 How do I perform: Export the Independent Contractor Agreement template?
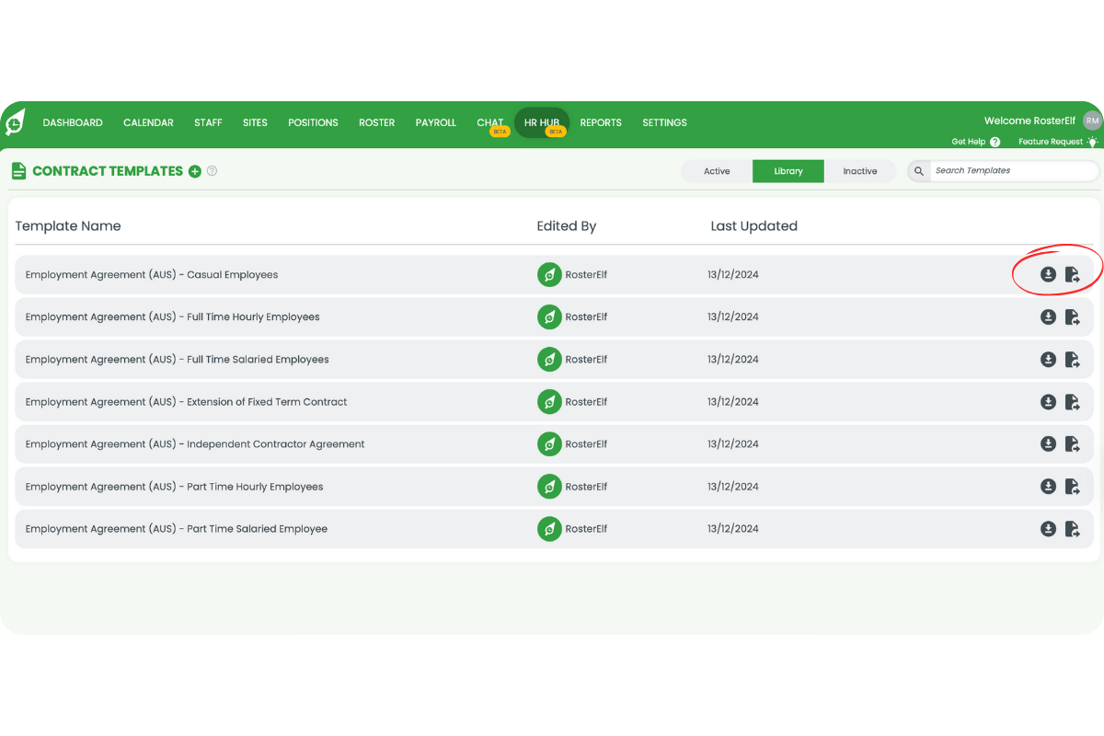1072,443
